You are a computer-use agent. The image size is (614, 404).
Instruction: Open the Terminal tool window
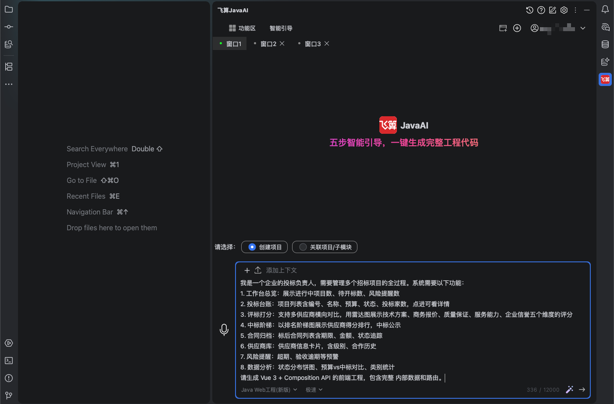tap(9, 360)
